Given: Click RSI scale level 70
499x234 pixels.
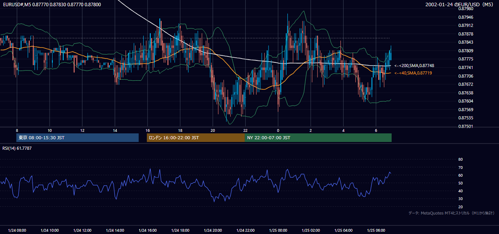Looking at the screenshot, I should pyautogui.click(x=460, y=167).
